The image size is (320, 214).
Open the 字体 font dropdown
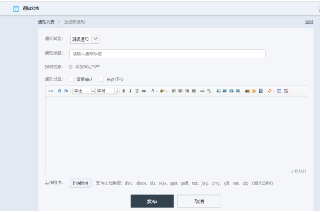(x=83, y=91)
